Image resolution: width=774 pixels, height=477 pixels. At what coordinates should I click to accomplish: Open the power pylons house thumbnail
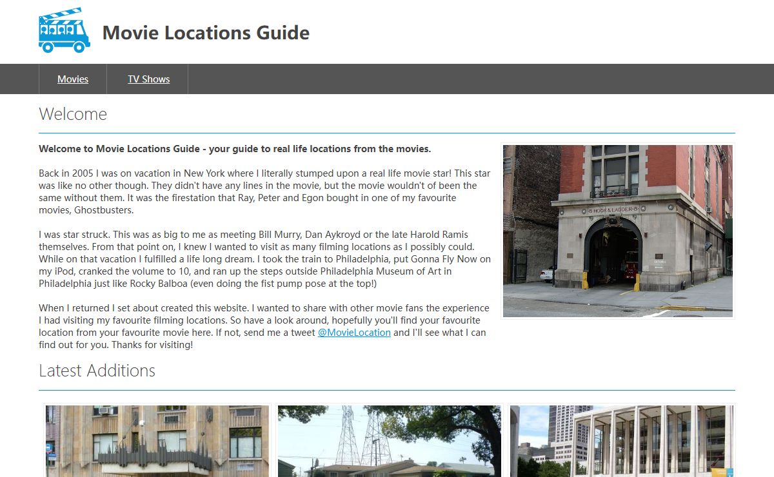pos(390,441)
